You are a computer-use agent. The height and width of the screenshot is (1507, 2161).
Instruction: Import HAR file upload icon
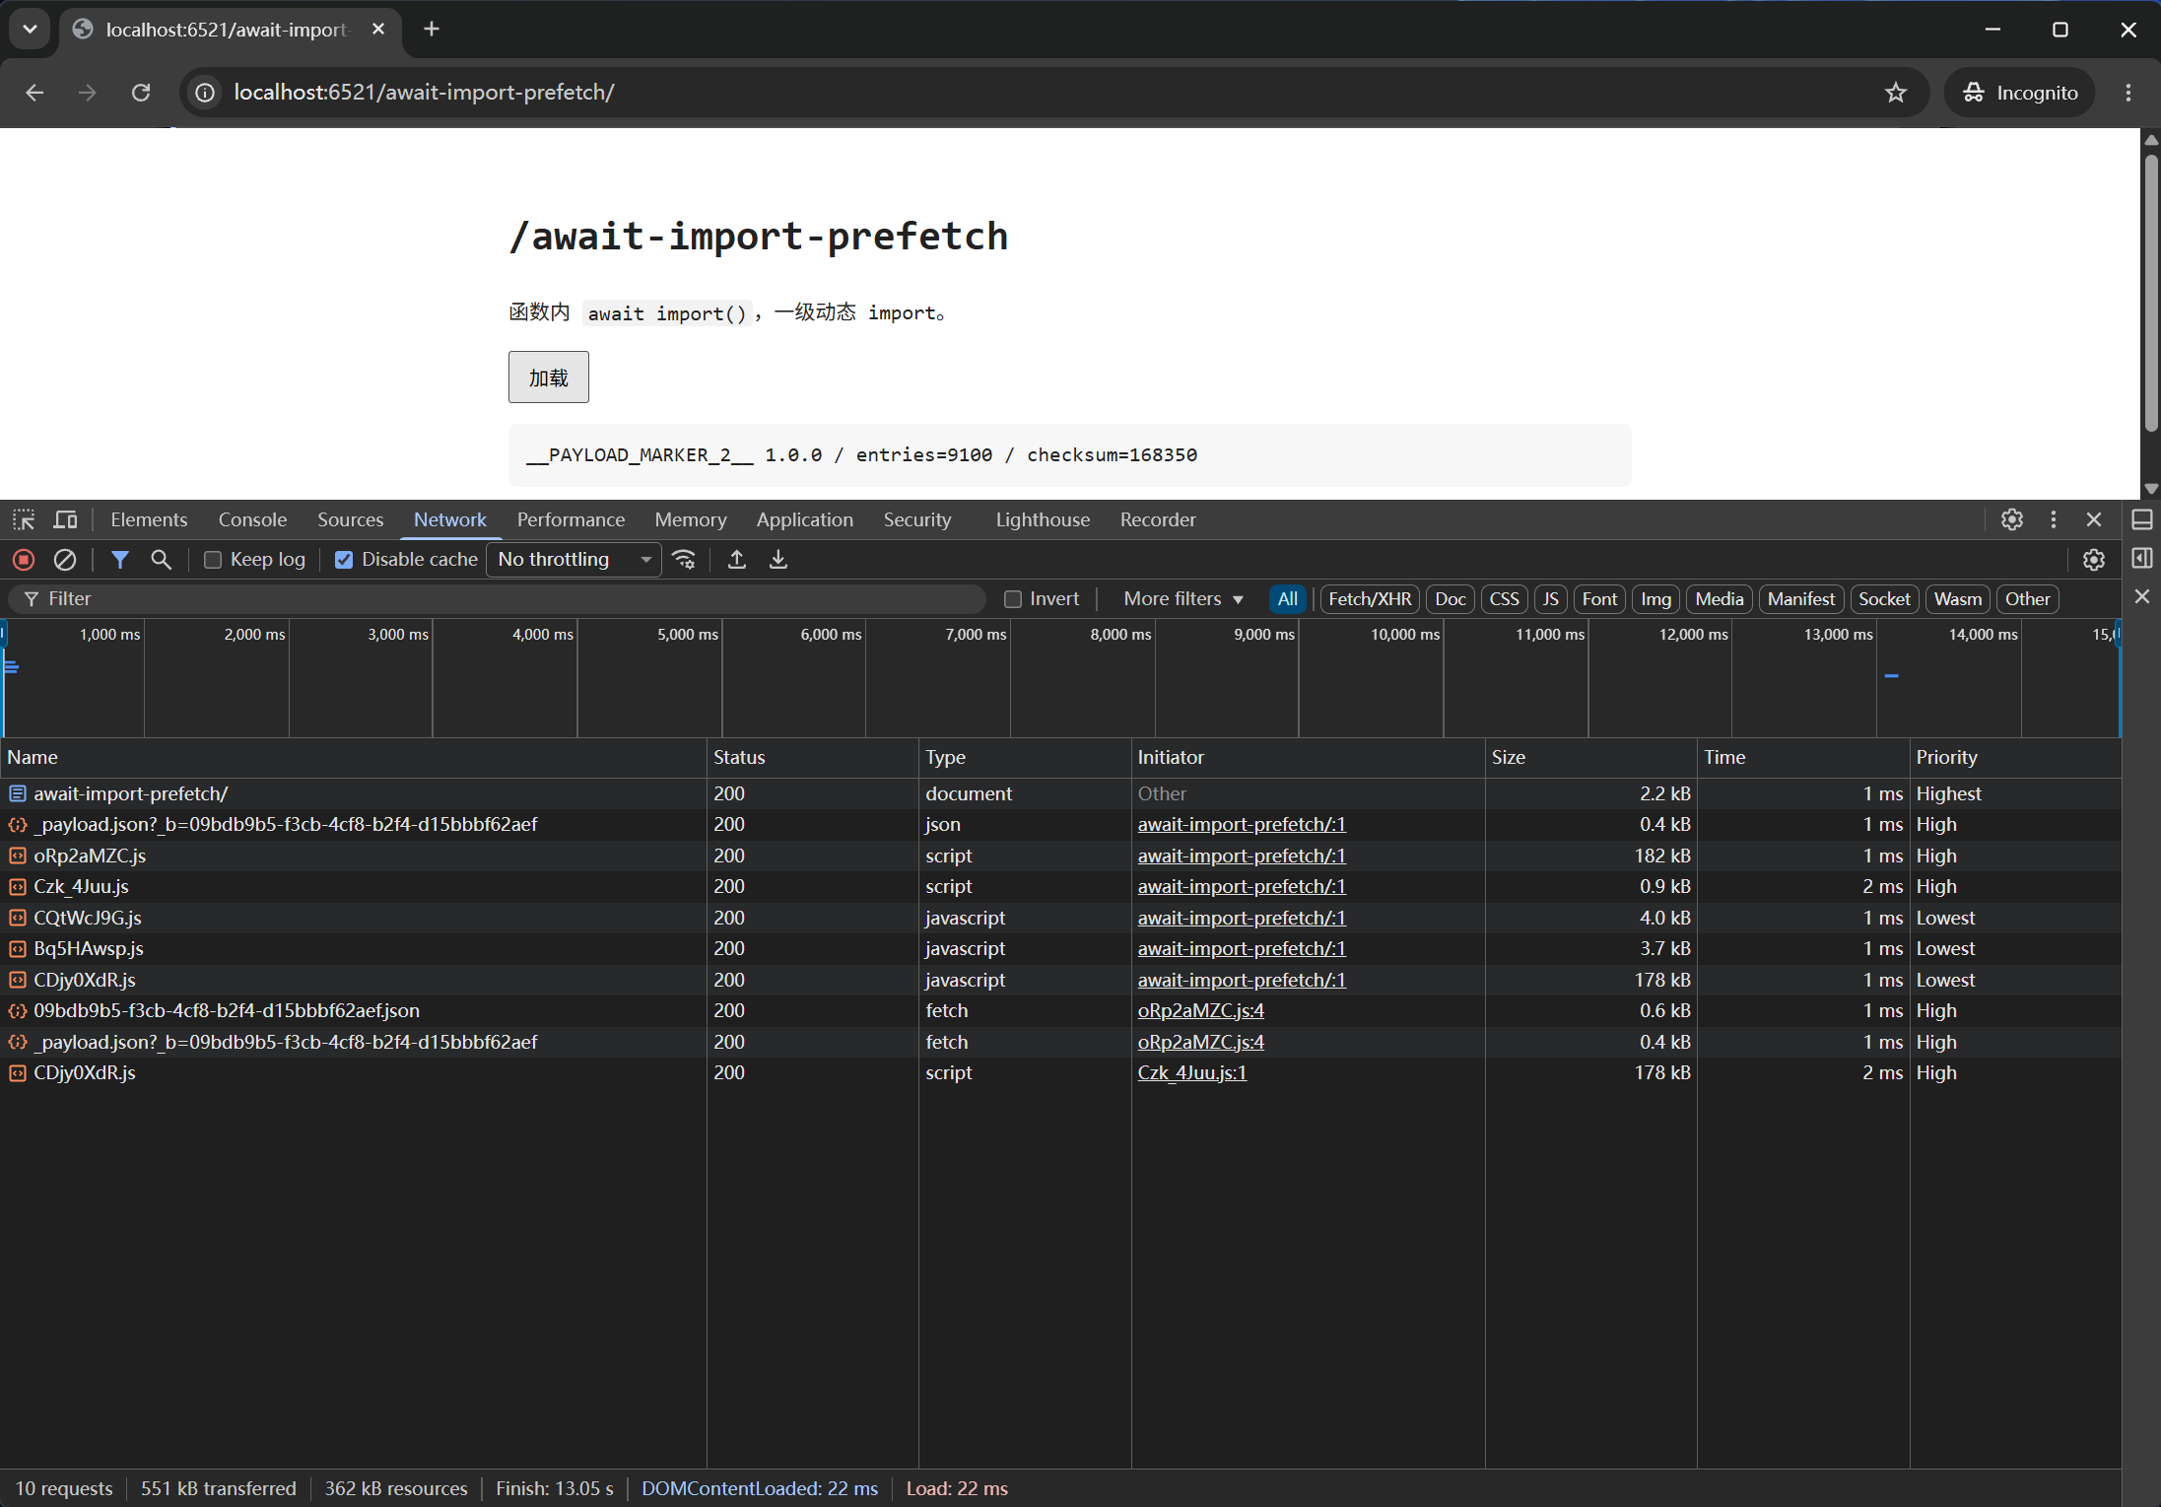click(x=736, y=560)
